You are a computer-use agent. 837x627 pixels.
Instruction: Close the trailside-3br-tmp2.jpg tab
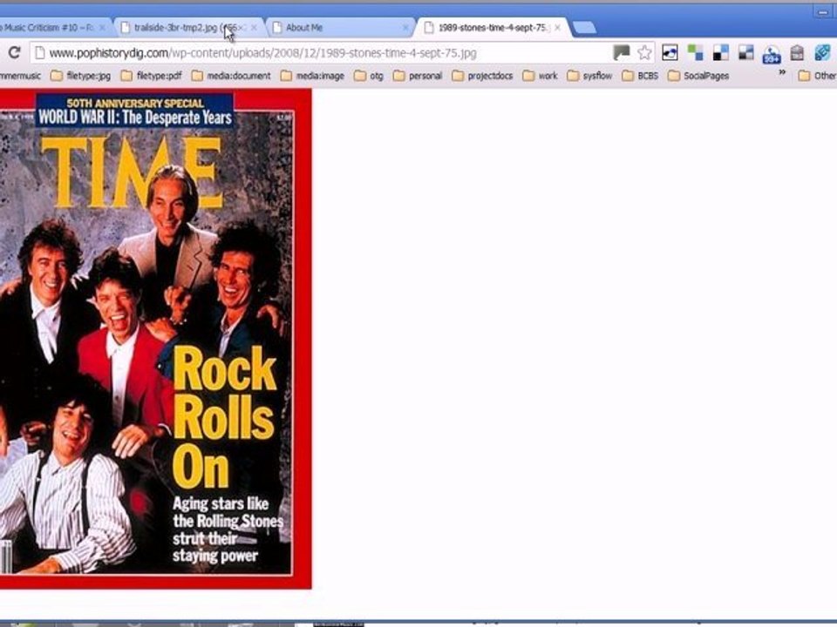click(x=254, y=27)
